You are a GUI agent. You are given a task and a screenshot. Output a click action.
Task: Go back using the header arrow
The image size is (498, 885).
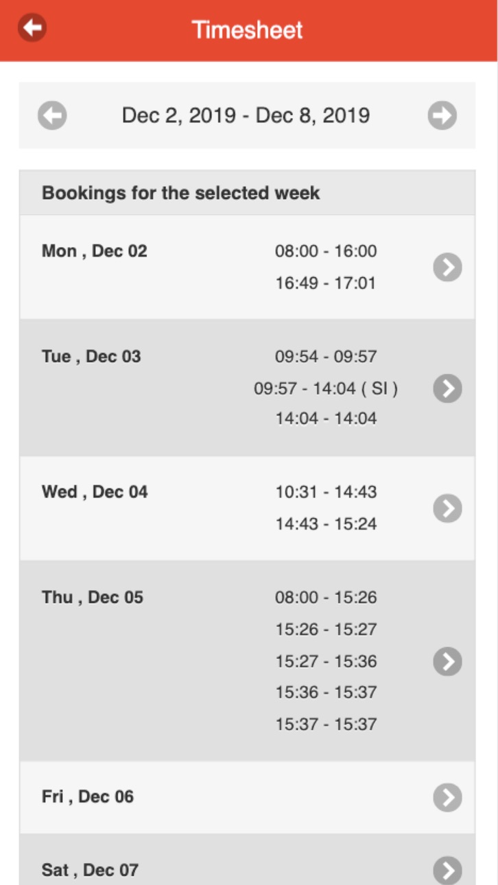[x=32, y=28]
